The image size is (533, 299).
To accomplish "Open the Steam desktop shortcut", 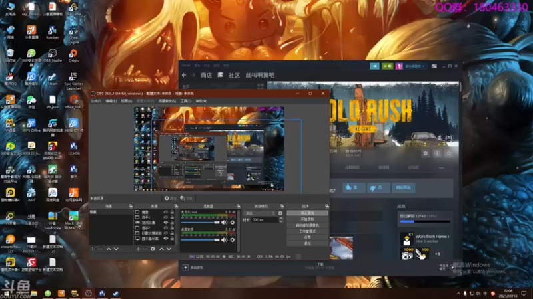I will [53, 78].
